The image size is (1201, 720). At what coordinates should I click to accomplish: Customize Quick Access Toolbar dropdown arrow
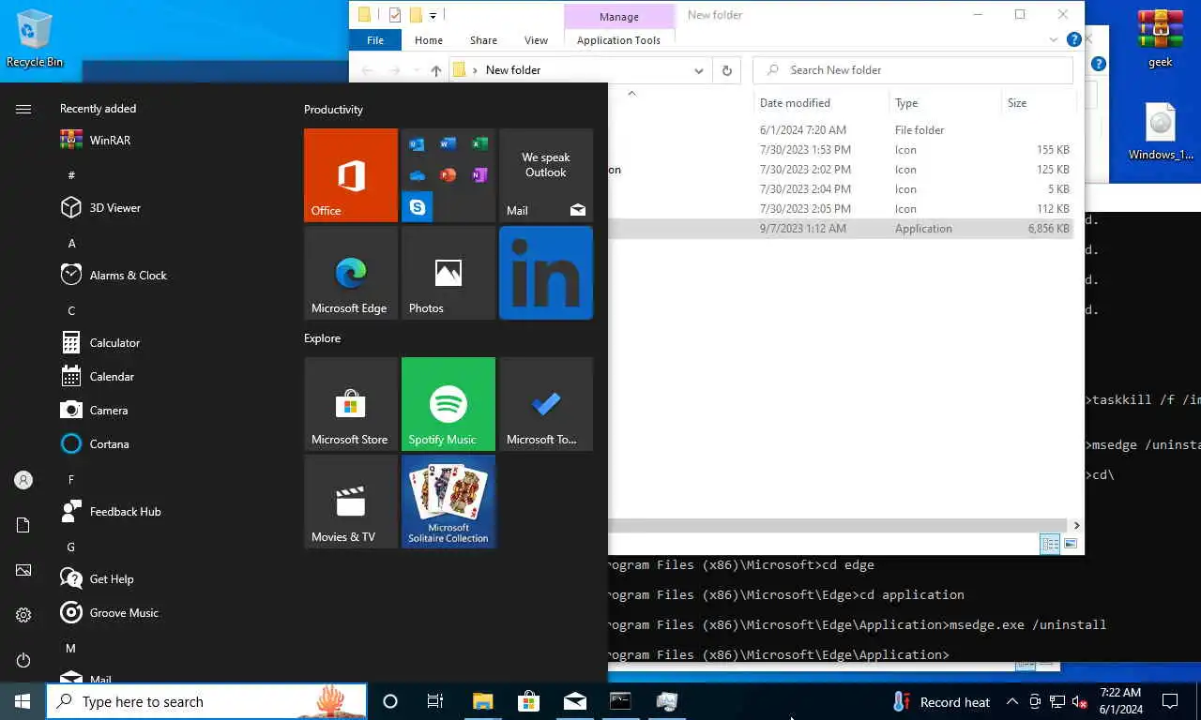[x=433, y=16]
